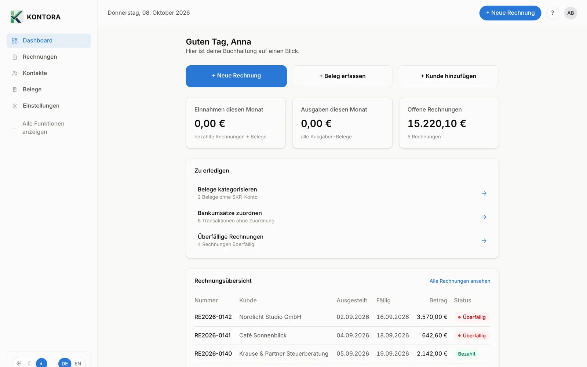Click customer Nordlicht Studio GmbH

coord(270,317)
